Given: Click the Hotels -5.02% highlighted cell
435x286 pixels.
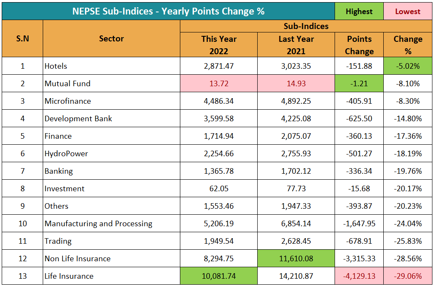Looking at the screenshot, I should pos(408,66).
